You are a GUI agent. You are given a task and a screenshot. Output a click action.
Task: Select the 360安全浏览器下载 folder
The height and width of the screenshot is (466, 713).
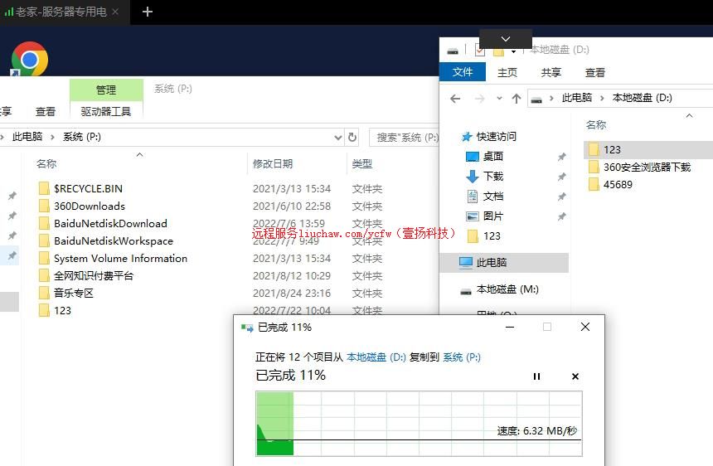[x=646, y=167]
